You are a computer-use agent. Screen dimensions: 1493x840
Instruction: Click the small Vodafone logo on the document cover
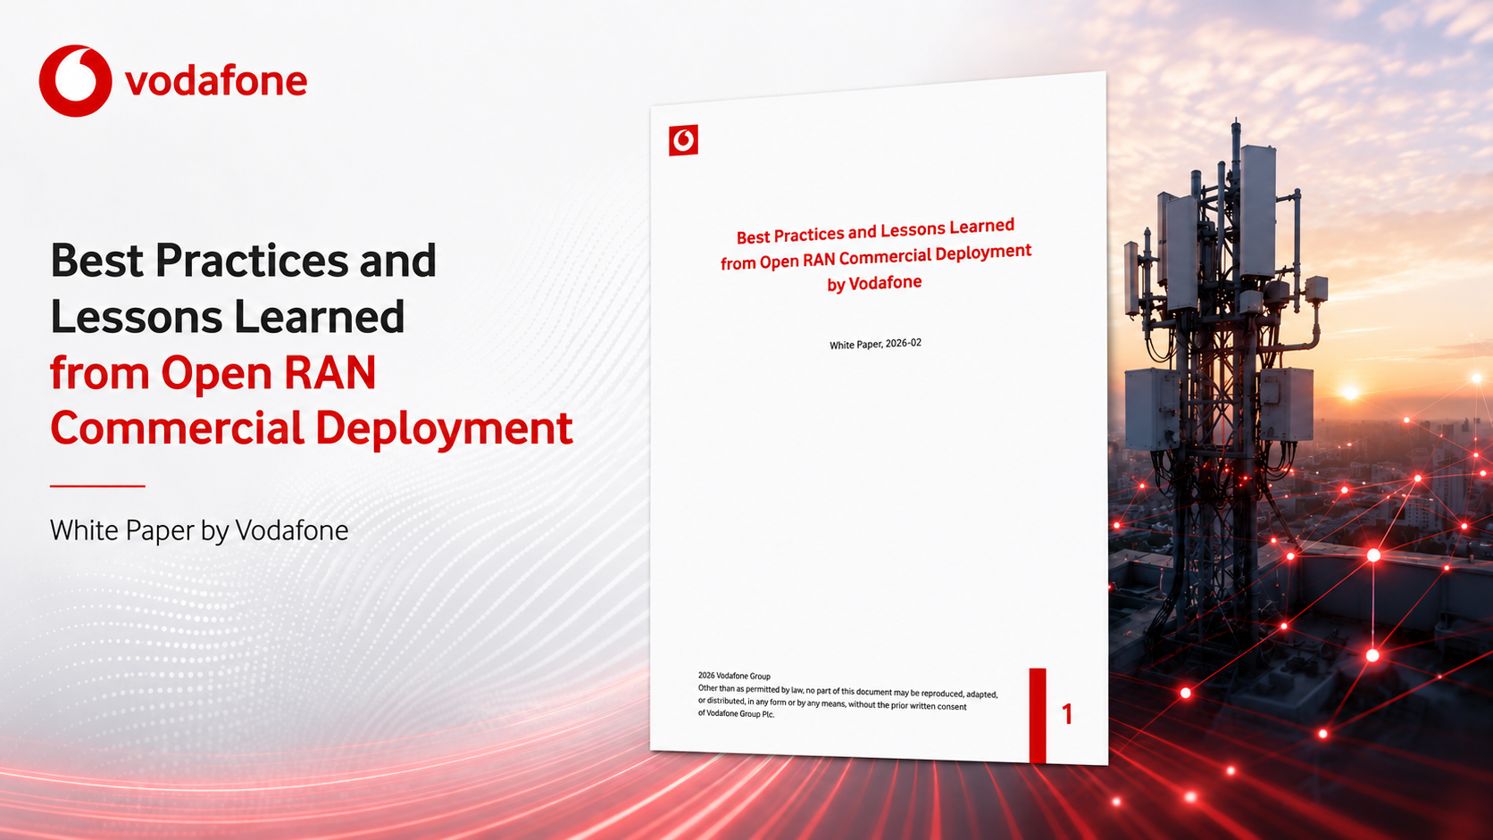click(x=683, y=140)
